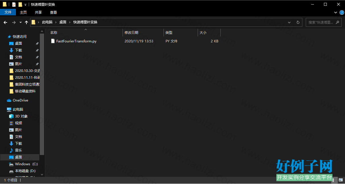Click the PY 文件 type cell
Image resolution: width=345 pixels, height=184 pixels.
click(172, 41)
